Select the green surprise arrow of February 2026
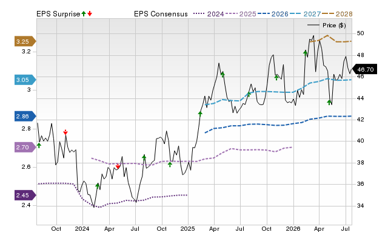The image size is (388, 232). (x=306, y=53)
